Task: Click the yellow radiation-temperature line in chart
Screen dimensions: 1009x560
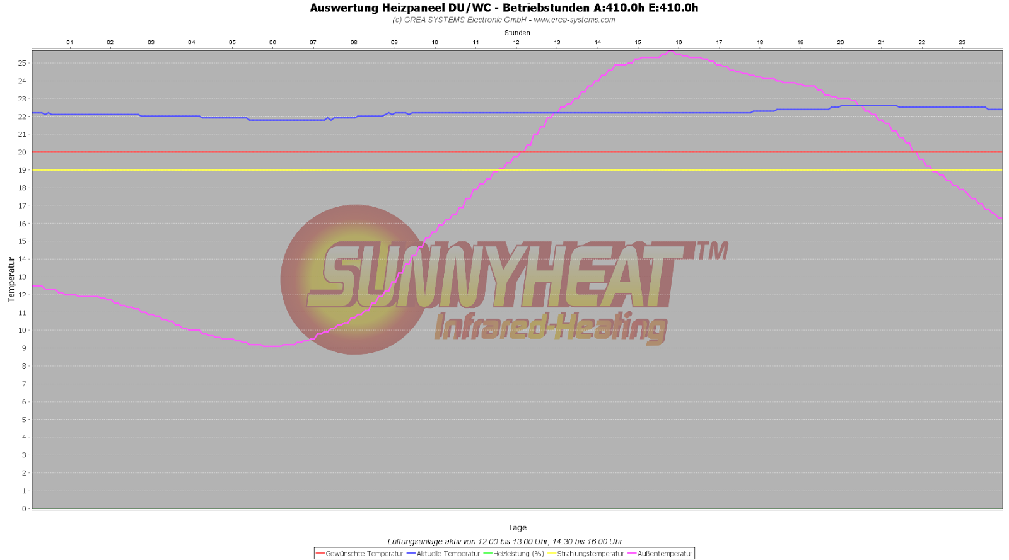Action: click(517, 170)
